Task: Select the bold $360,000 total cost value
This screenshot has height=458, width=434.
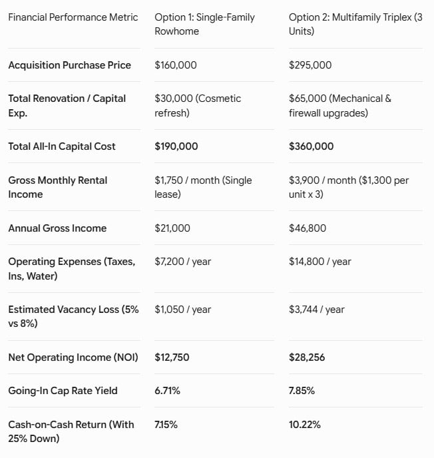Action: pos(311,146)
